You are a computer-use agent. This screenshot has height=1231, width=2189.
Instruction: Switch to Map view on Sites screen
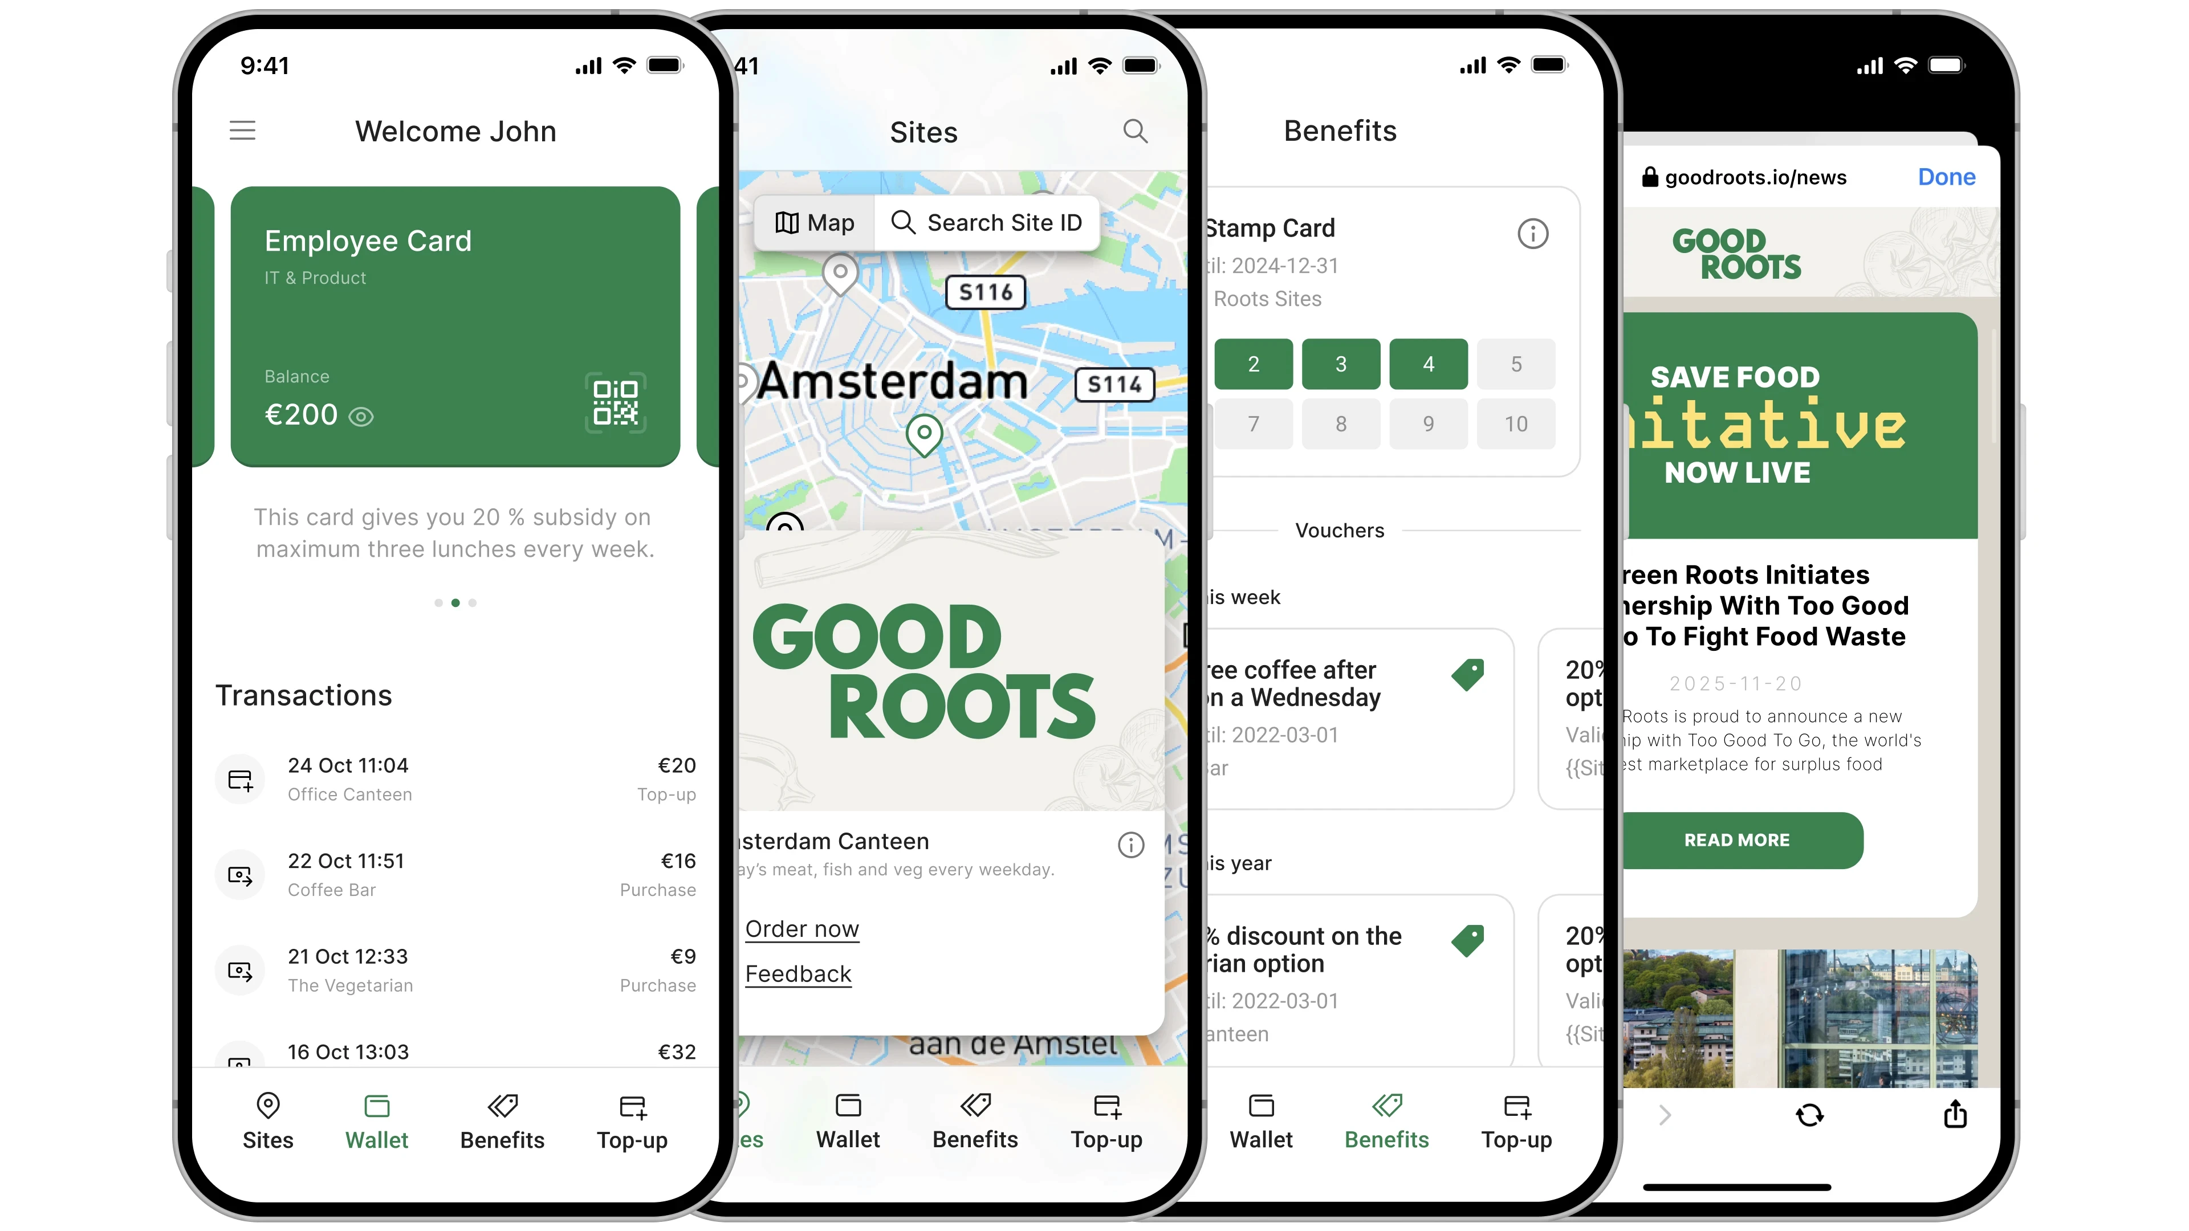812,221
